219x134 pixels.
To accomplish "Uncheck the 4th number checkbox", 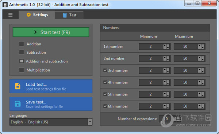I will [x=105, y=82].
